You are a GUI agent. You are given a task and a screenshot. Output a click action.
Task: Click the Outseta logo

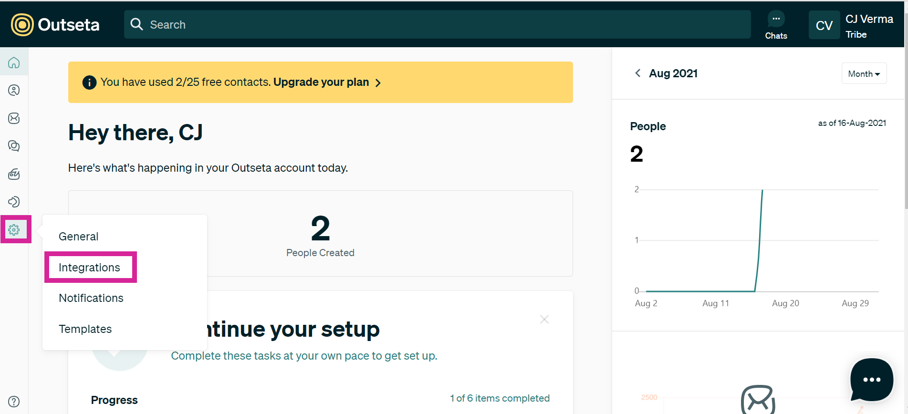(55, 25)
